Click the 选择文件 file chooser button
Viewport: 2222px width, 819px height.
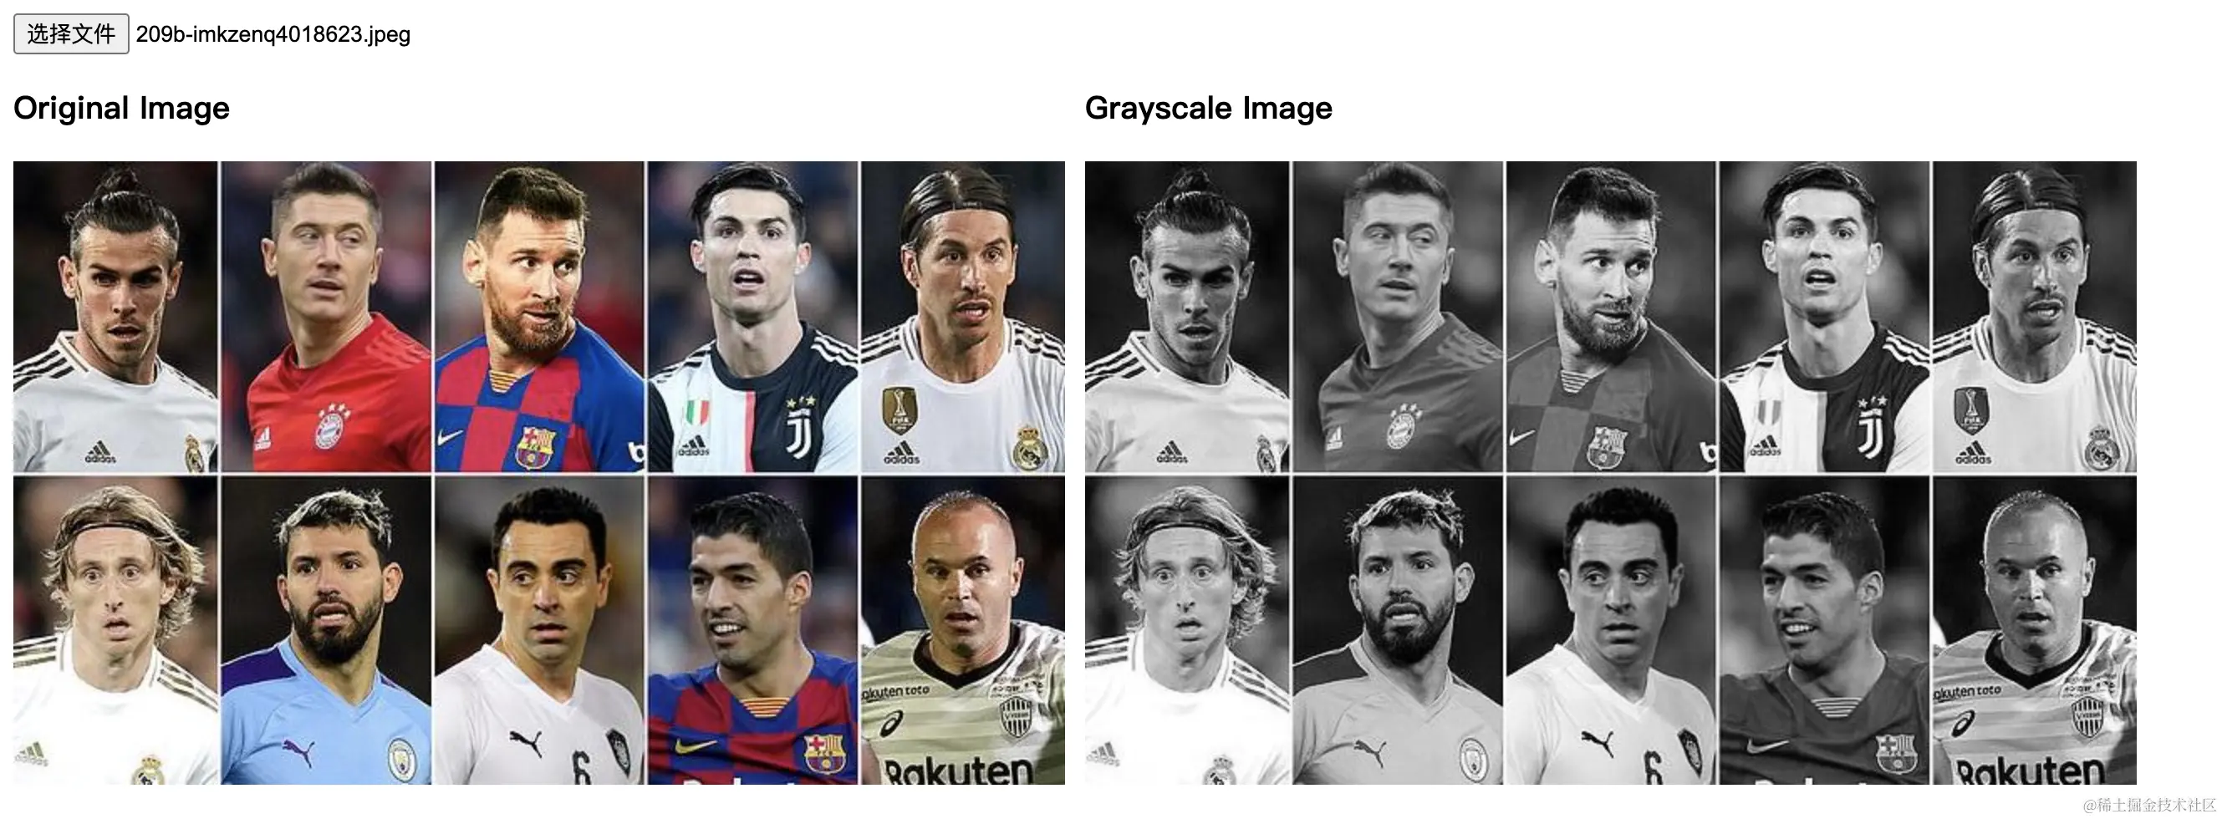72,33
